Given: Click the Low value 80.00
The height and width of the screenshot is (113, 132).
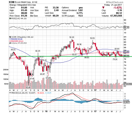Looking at the screenshot, I should click(x=24, y=13).
